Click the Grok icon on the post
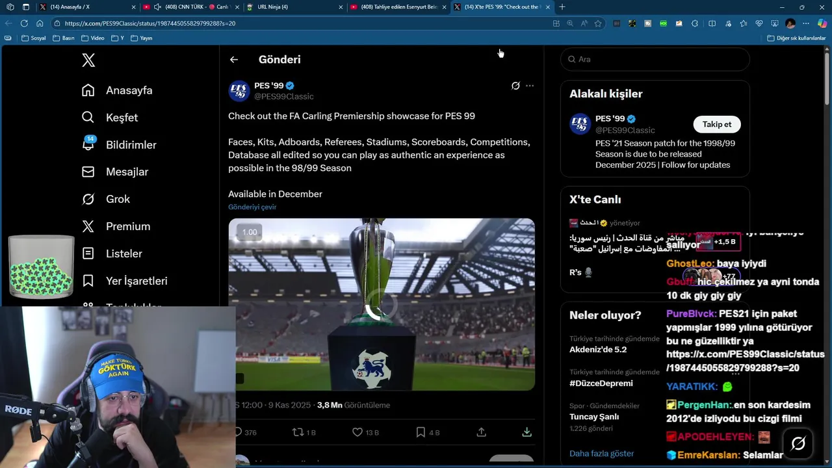 tap(515, 86)
